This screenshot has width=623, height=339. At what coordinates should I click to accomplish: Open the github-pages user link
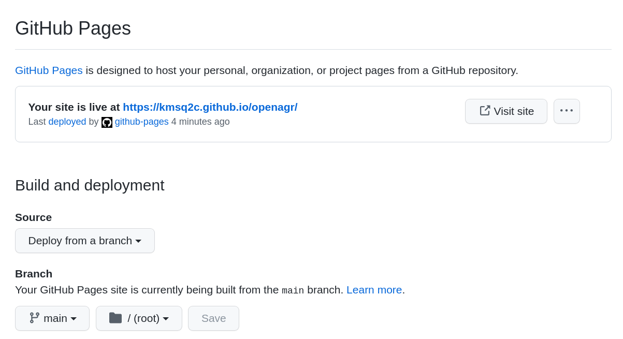coord(141,122)
